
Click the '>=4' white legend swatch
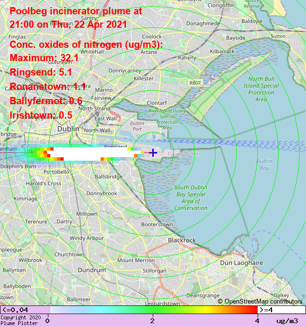pyautogui.click(x=282, y=310)
